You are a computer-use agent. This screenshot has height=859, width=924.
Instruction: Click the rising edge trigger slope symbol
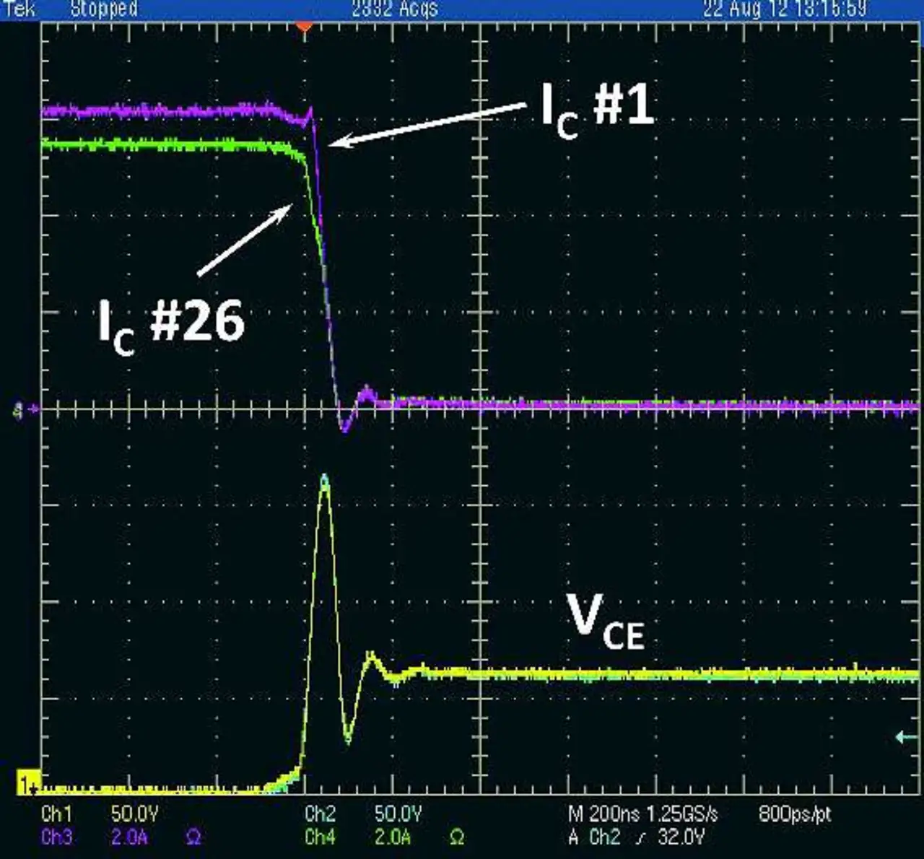[640, 837]
